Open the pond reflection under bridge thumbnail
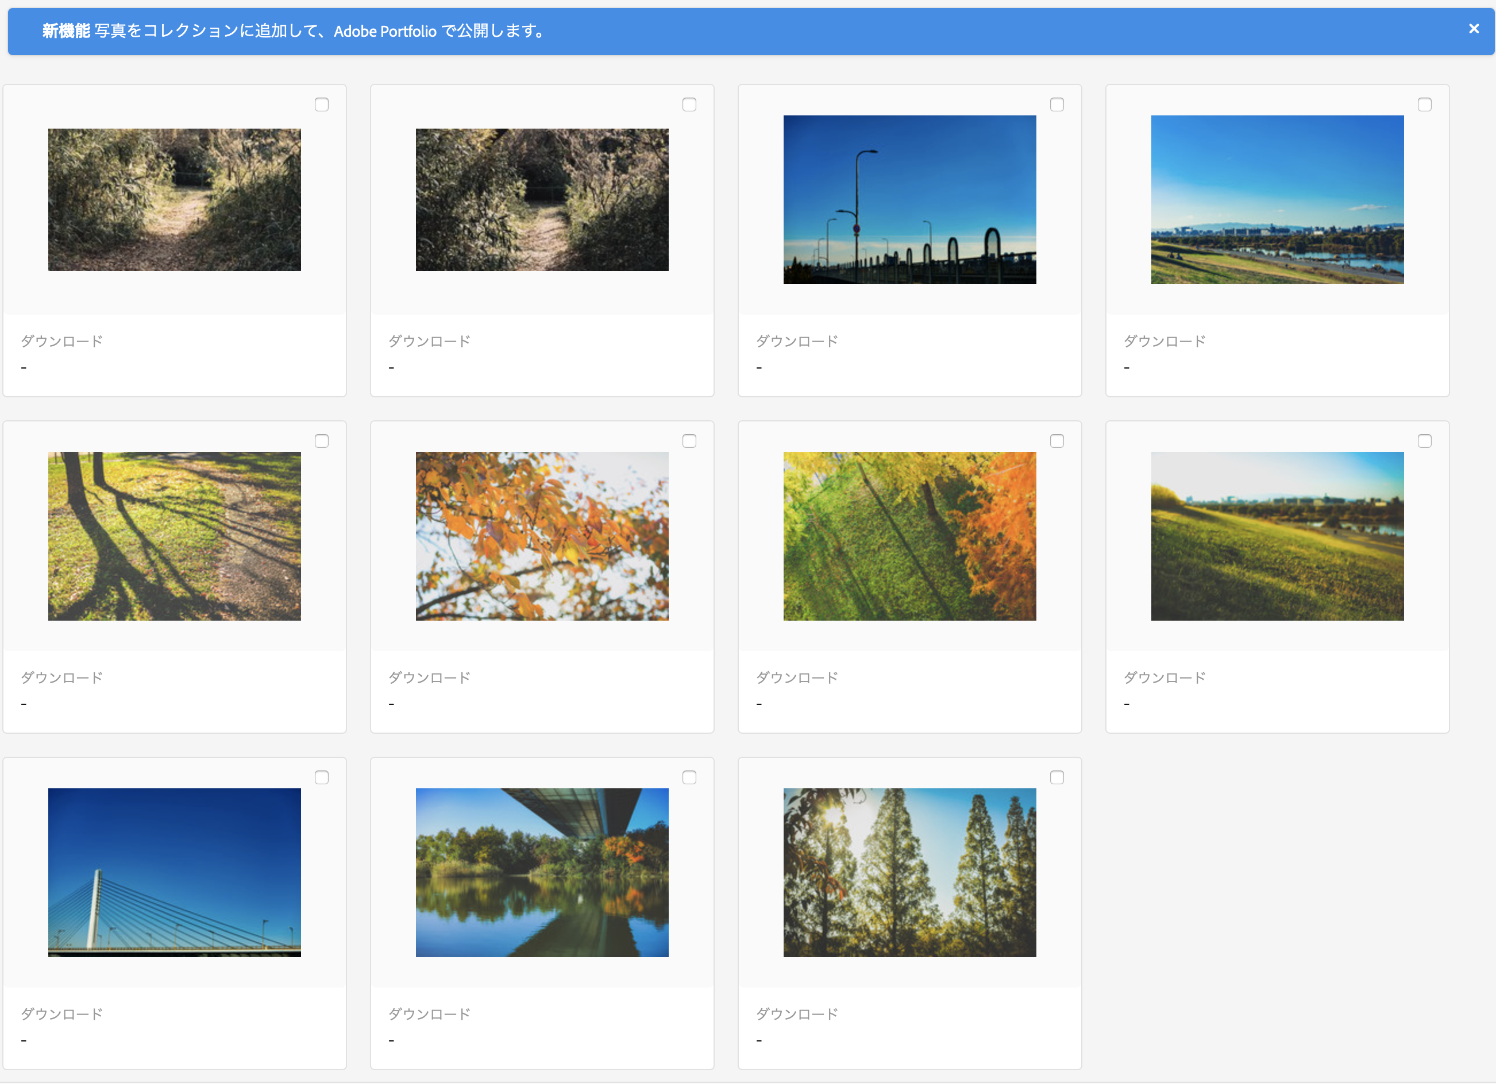 coord(542,872)
